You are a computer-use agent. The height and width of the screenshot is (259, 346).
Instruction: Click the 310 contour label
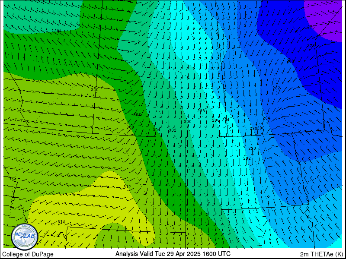tap(95, 90)
